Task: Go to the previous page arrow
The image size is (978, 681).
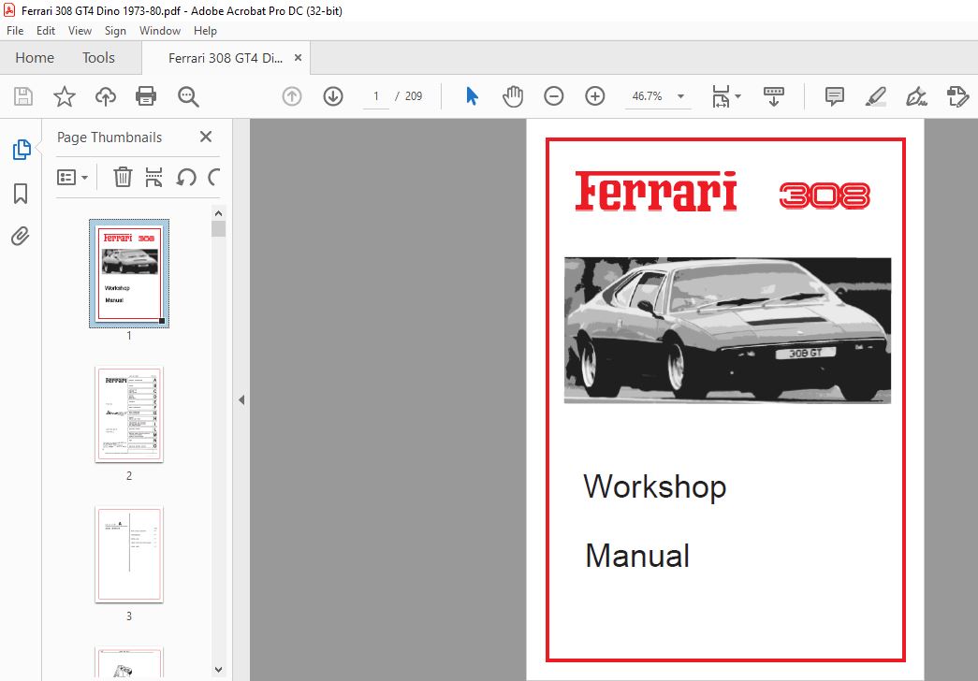Action: click(292, 96)
